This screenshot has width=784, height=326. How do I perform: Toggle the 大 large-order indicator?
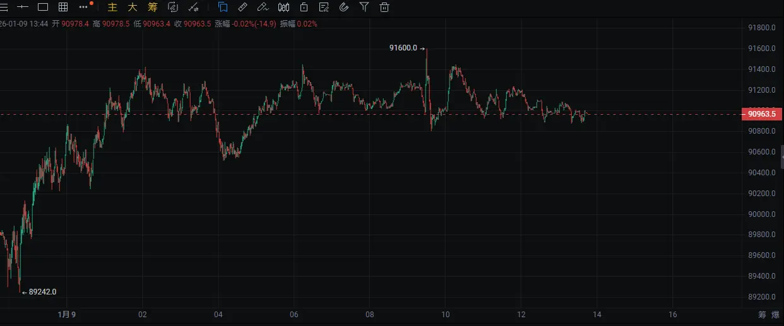[132, 8]
